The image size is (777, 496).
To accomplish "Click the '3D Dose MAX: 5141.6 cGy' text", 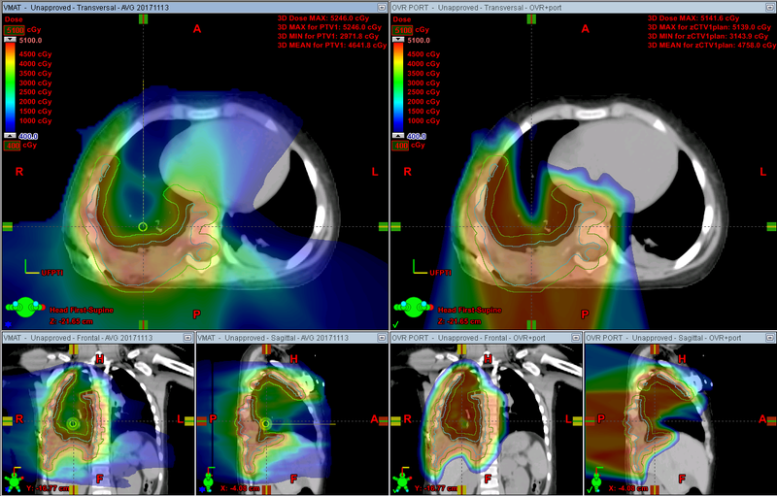I will tap(693, 18).
